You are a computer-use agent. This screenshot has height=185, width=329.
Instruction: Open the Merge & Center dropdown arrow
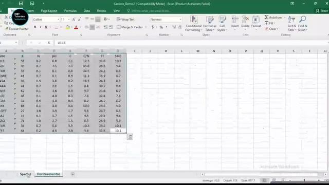146,27
